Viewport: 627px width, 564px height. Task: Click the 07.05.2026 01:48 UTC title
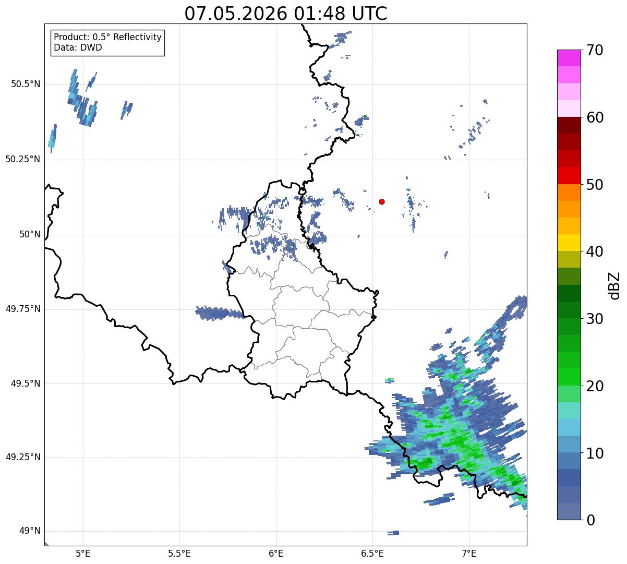(286, 14)
